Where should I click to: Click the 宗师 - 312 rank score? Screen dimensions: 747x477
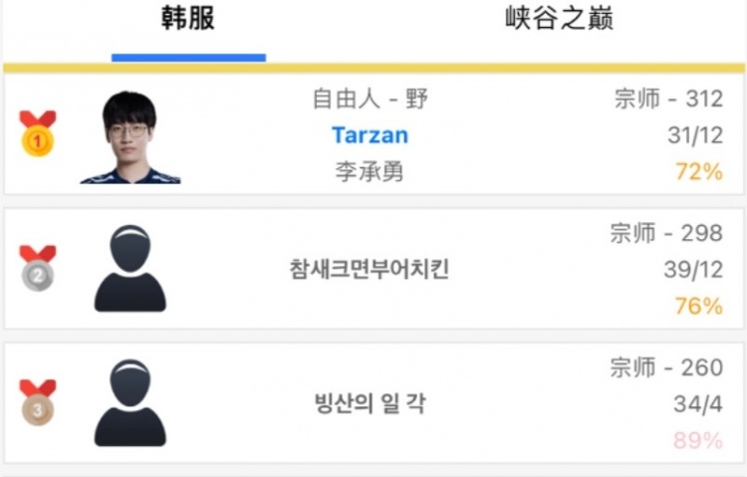(x=669, y=100)
